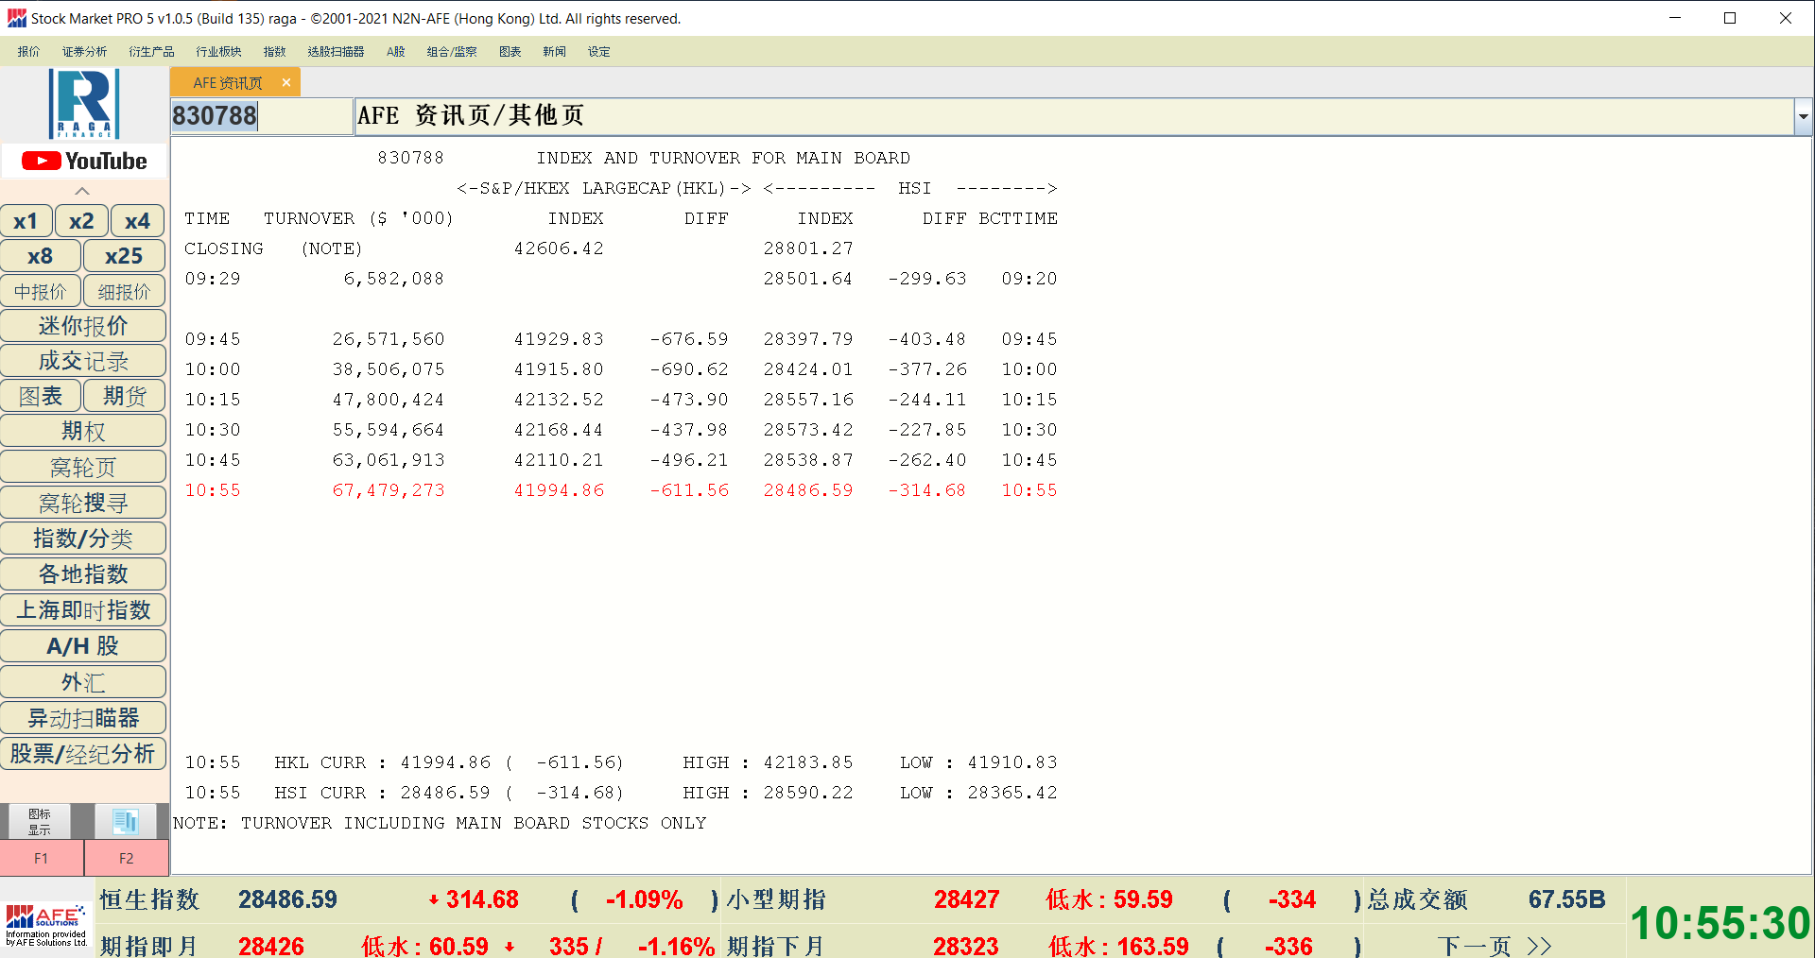Open the 选股扫描器 menu
The height and width of the screenshot is (958, 1815).
[336, 52]
